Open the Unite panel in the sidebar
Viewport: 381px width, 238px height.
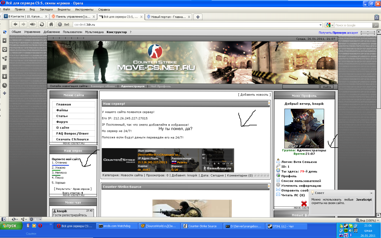point(4,58)
